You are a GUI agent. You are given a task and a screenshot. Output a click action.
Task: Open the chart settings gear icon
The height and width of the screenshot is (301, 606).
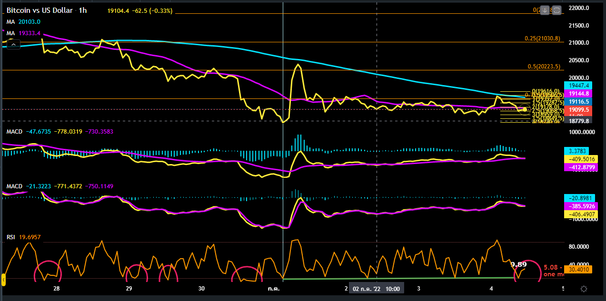(584, 289)
